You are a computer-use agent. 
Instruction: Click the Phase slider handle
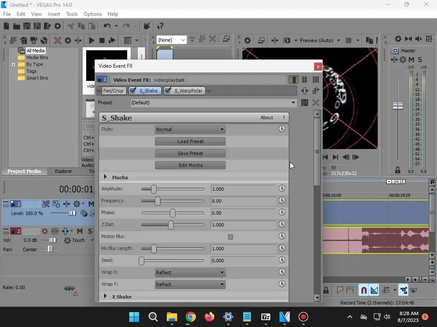[x=172, y=213]
